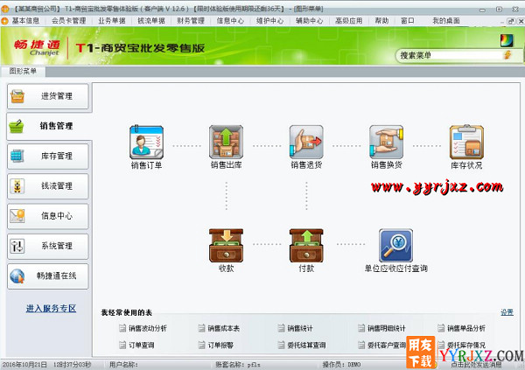Screen dimensions: 525x370
Task: Open the 订单查询 report
Action: 137,345
